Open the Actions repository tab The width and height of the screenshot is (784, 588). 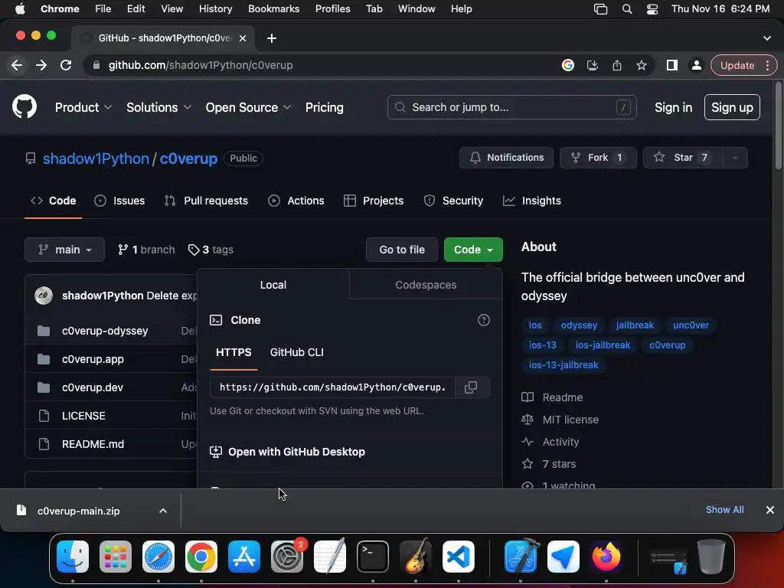click(x=296, y=201)
